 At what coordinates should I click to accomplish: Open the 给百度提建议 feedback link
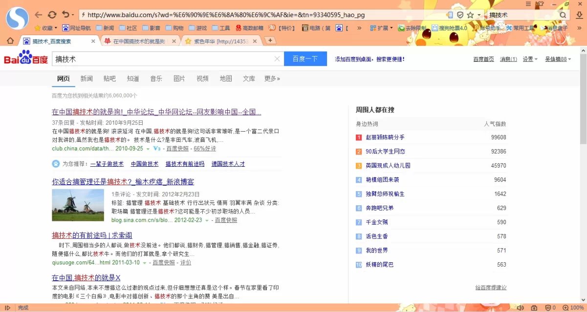click(491, 288)
